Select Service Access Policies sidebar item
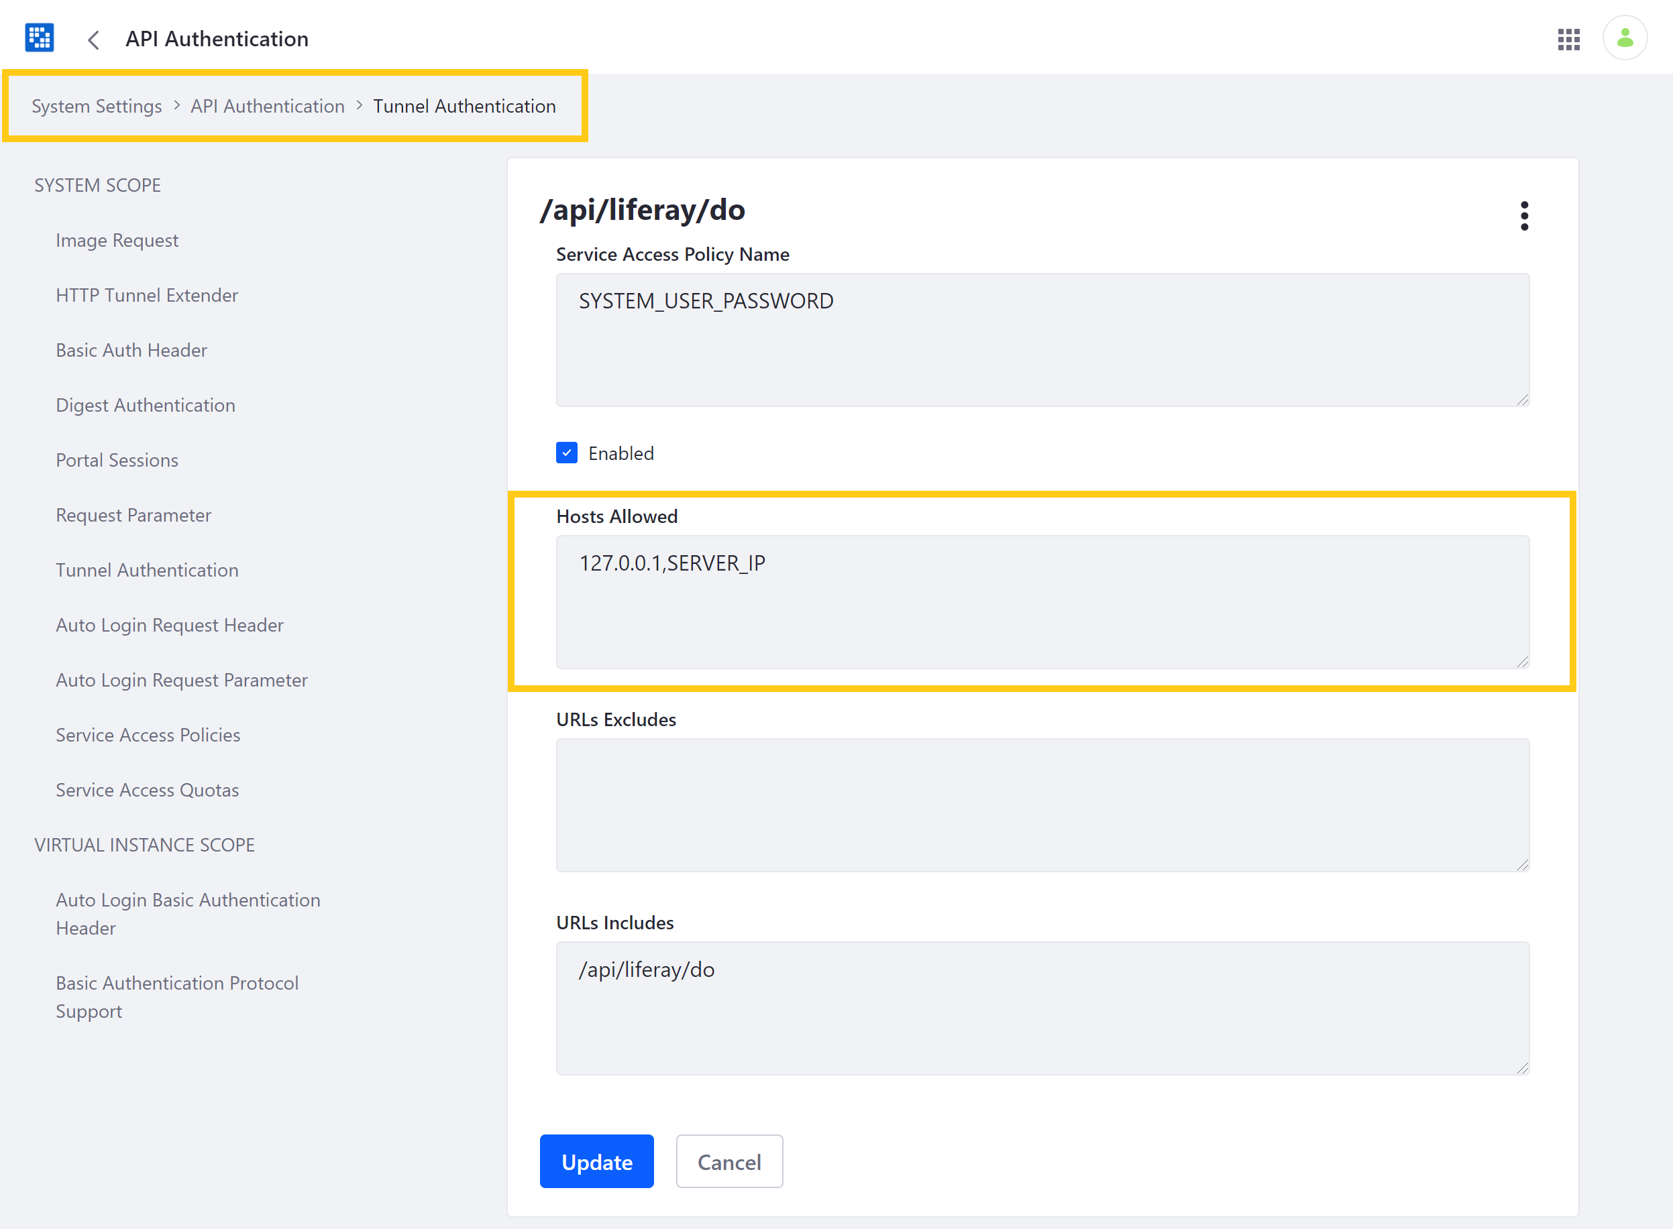1673x1229 pixels. pos(146,735)
